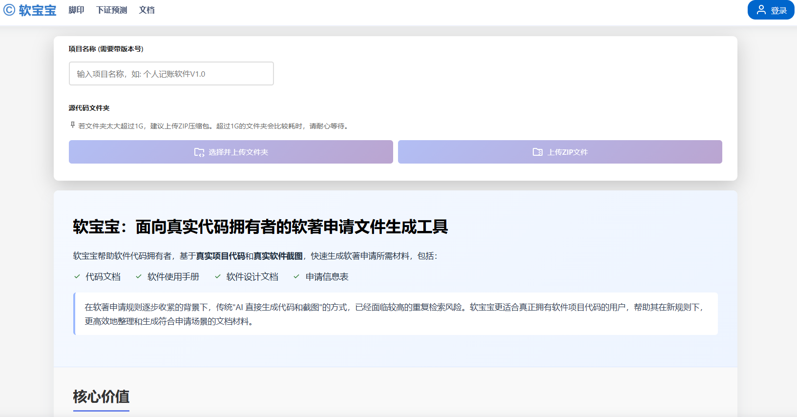
Task: Click the hint text about 超过1G folders
Action: (x=214, y=126)
